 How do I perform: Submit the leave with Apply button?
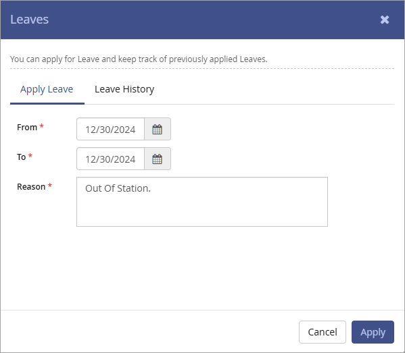coord(373,332)
